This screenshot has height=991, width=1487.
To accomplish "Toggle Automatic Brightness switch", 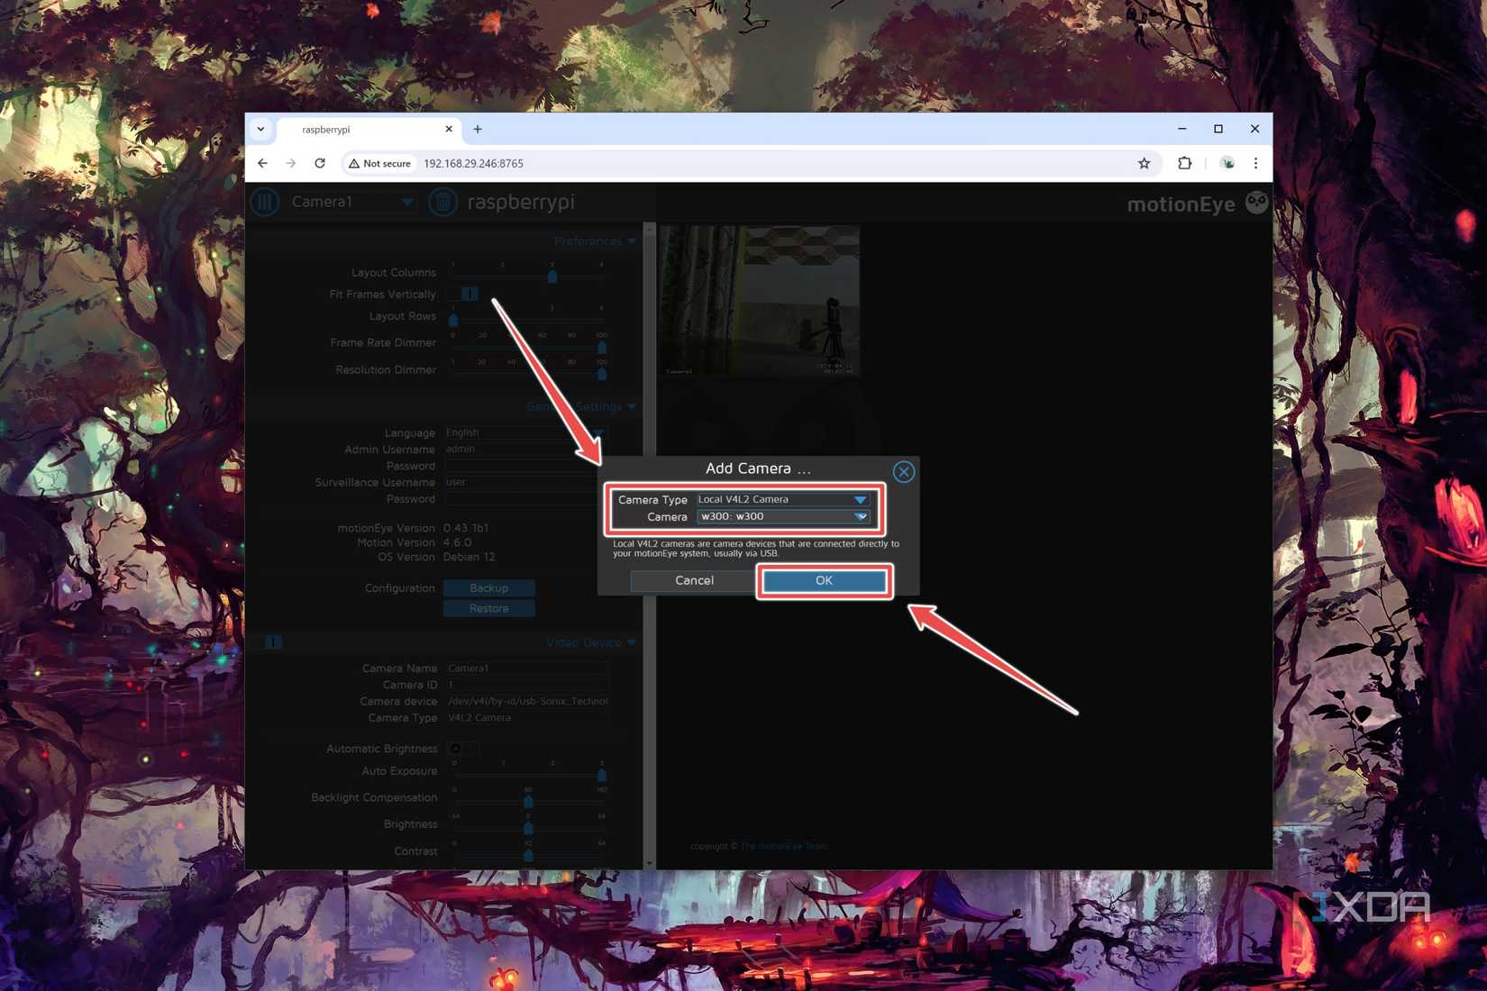I will pos(462,749).
